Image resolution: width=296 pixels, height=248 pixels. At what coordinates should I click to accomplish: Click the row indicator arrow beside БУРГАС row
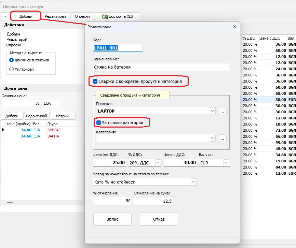pyautogui.click(x=3, y=130)
